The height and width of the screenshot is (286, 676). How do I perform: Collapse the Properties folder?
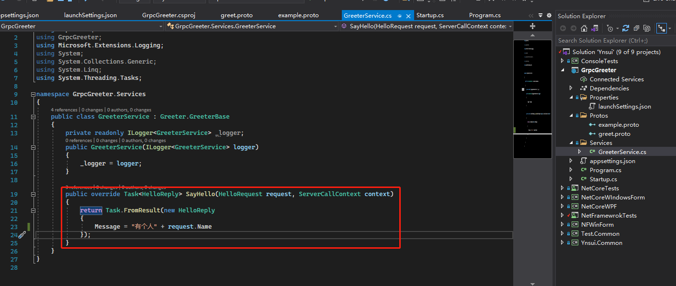click(x=571, y=97)
